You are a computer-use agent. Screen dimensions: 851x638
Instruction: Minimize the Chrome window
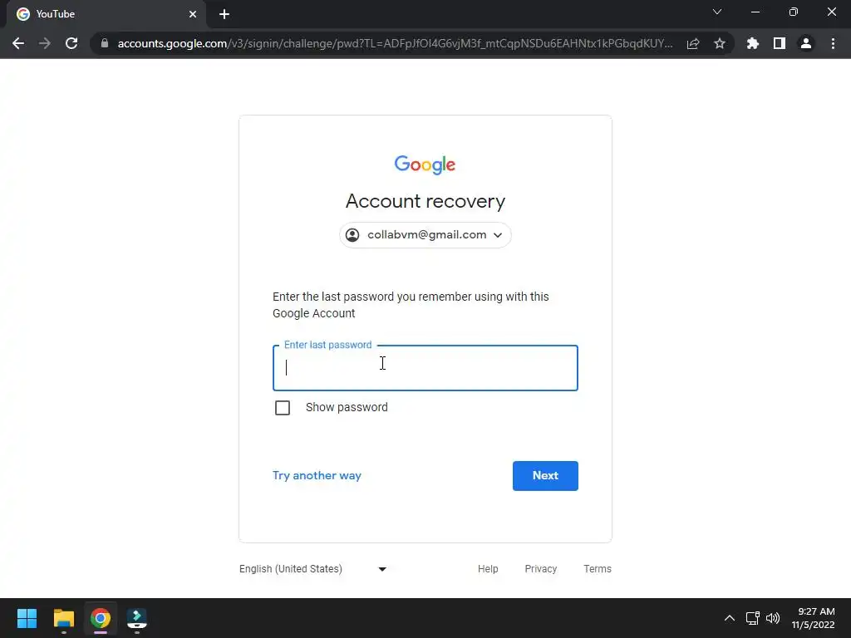point(755,12)
